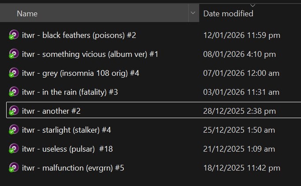The height and width of the screenshot is (186, 301).
Task: Click the date 12/01/2026 11:59 pm
Action: pyautogui.click(x=242, y=35)
